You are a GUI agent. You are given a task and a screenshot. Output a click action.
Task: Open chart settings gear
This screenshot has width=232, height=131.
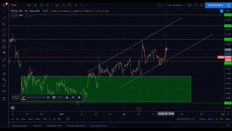pos(190,5)
